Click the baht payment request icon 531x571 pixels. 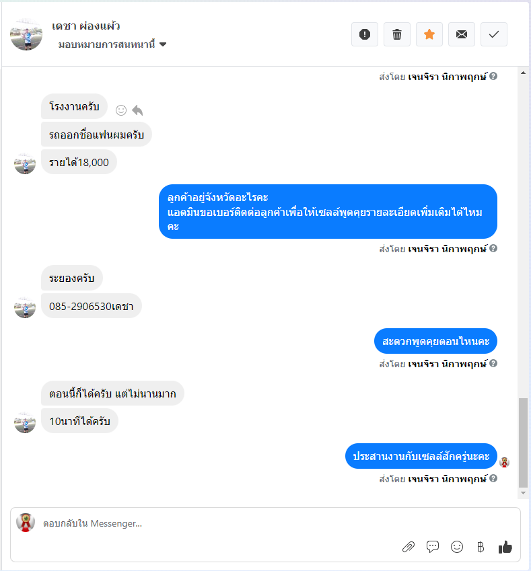point(481,547)
